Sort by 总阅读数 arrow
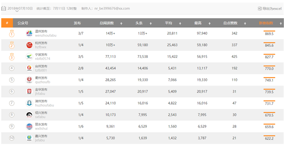The width and height of the screenshot is (284, 145). (121, 24)
